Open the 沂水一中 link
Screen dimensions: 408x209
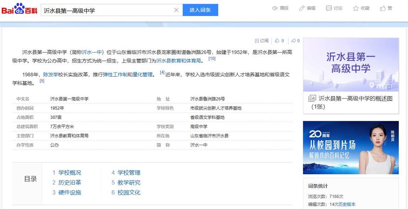(x=91, y=52)
